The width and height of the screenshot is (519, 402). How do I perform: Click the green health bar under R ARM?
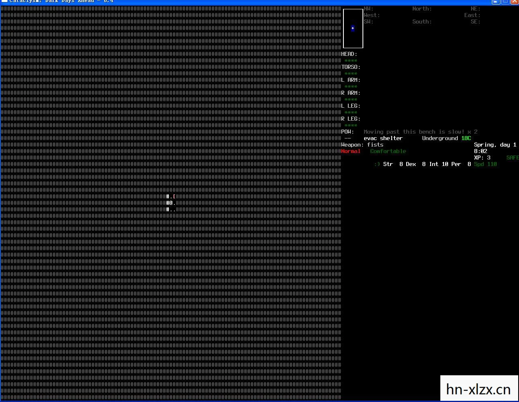351,100
